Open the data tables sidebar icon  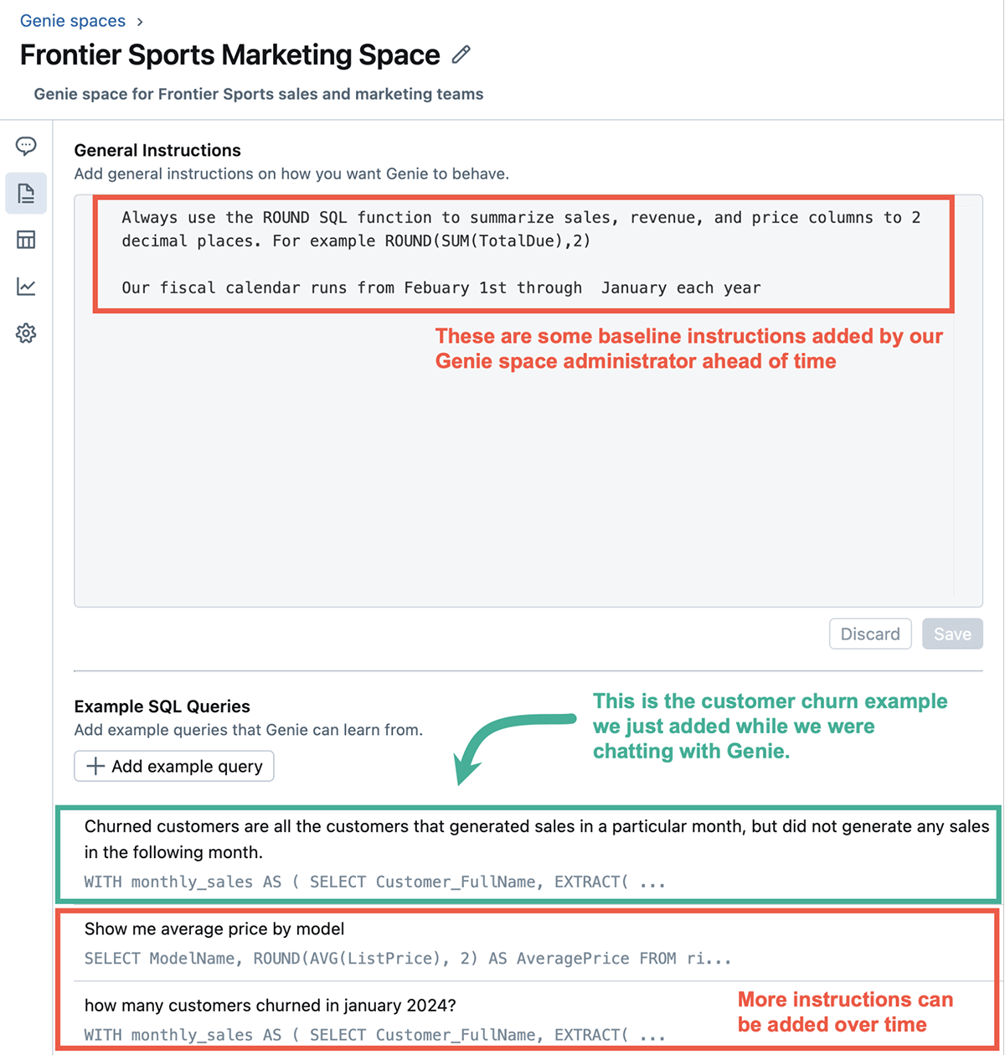pos(26,240)
